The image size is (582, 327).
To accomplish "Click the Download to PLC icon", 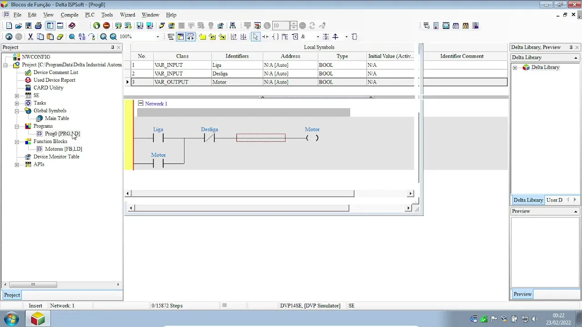I will pos(128,26).
